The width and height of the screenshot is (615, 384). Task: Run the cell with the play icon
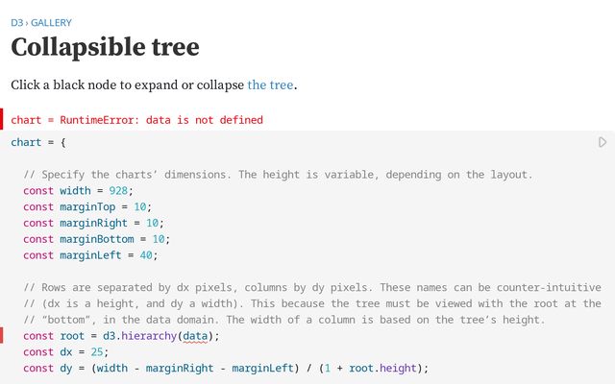pyautogui.click(x=603, y=142)
